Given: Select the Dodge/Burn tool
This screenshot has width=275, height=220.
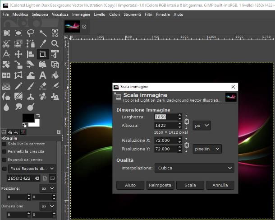Looking at the screenshot, I should click(31, 107).
